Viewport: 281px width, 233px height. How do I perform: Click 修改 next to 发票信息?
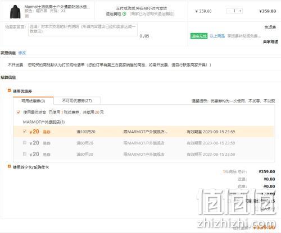(x=22, y=53)
